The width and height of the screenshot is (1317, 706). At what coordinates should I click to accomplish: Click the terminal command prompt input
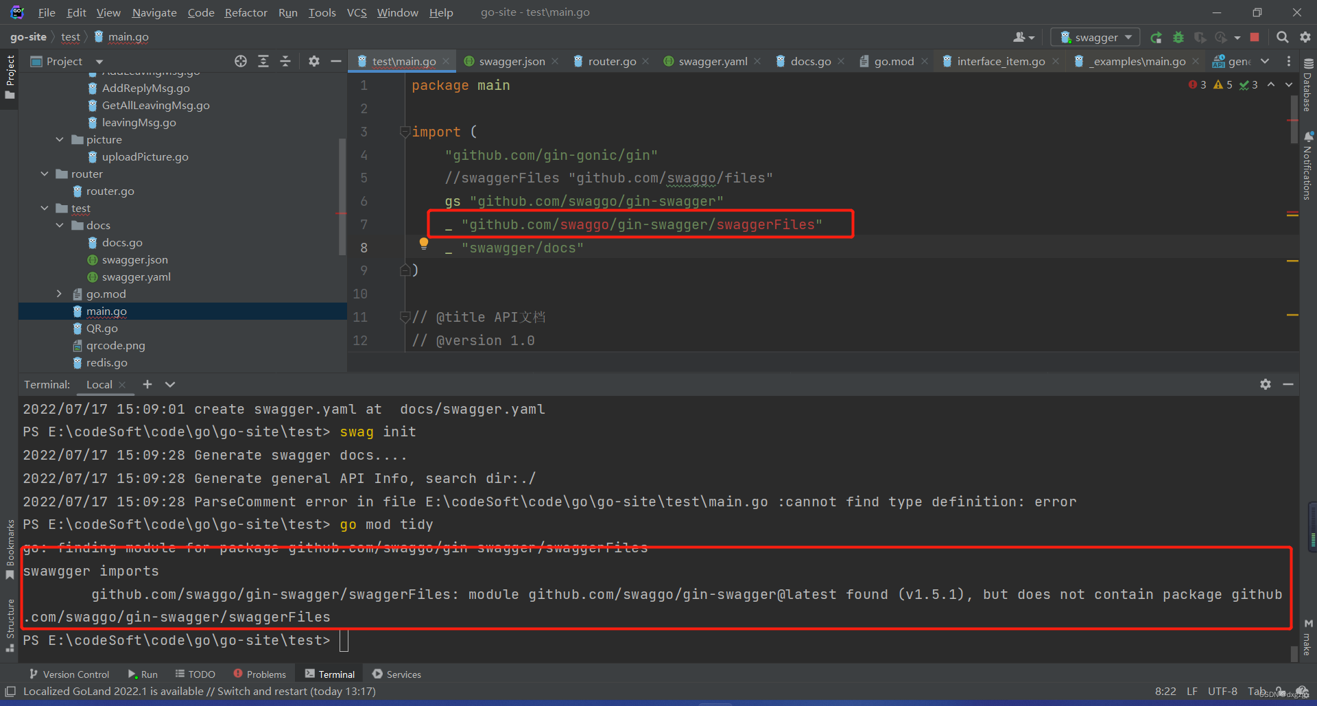[x=344, y=640]
